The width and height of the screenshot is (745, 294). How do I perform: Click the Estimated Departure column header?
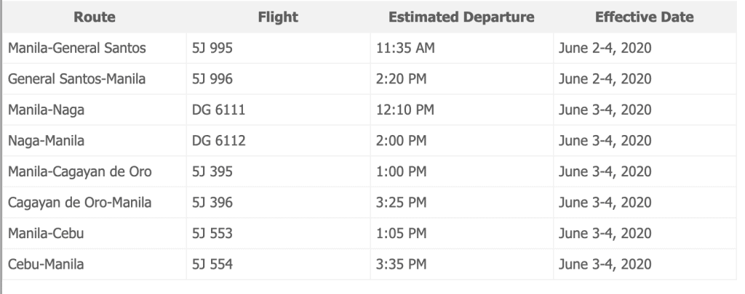pyautogui.click(x=461, y=17)
